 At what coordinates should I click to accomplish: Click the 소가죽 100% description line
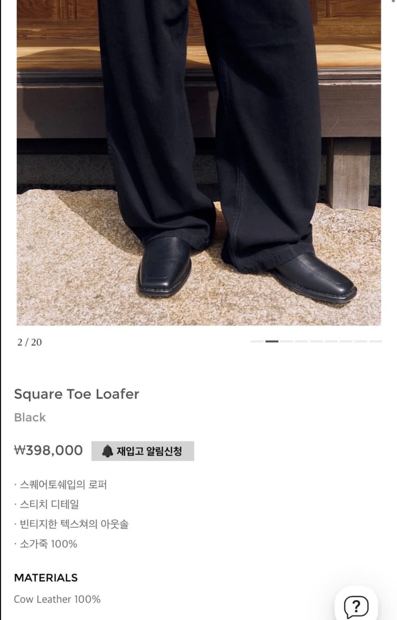pos(46,544)
